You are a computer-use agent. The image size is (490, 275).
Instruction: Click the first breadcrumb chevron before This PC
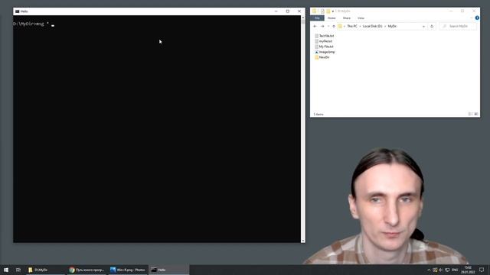point(345,26)
